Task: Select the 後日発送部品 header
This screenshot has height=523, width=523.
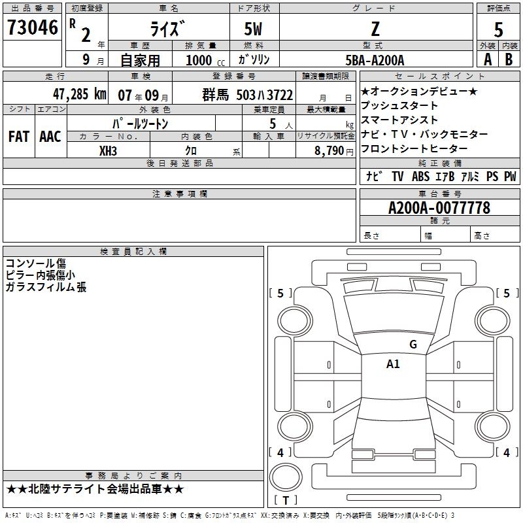Action: (179, 163)
